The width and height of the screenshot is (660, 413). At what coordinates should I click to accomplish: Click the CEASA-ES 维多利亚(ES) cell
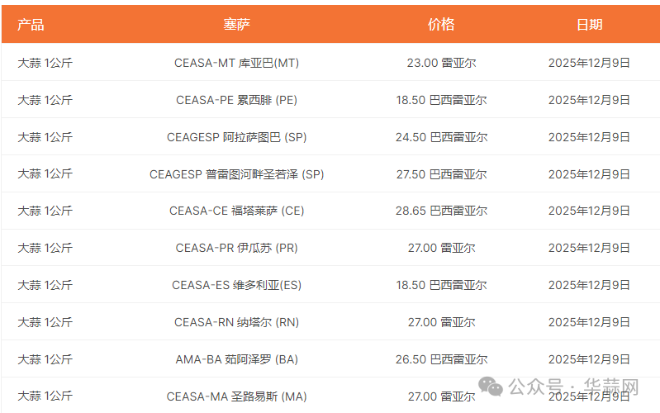tap(236, 285)
